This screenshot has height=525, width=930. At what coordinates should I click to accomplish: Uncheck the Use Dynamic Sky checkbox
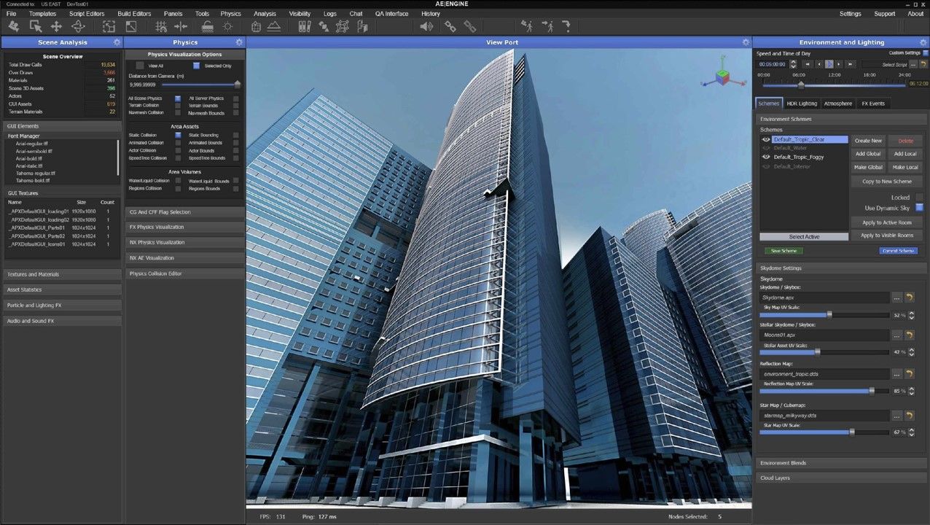(x=919, y=208)
